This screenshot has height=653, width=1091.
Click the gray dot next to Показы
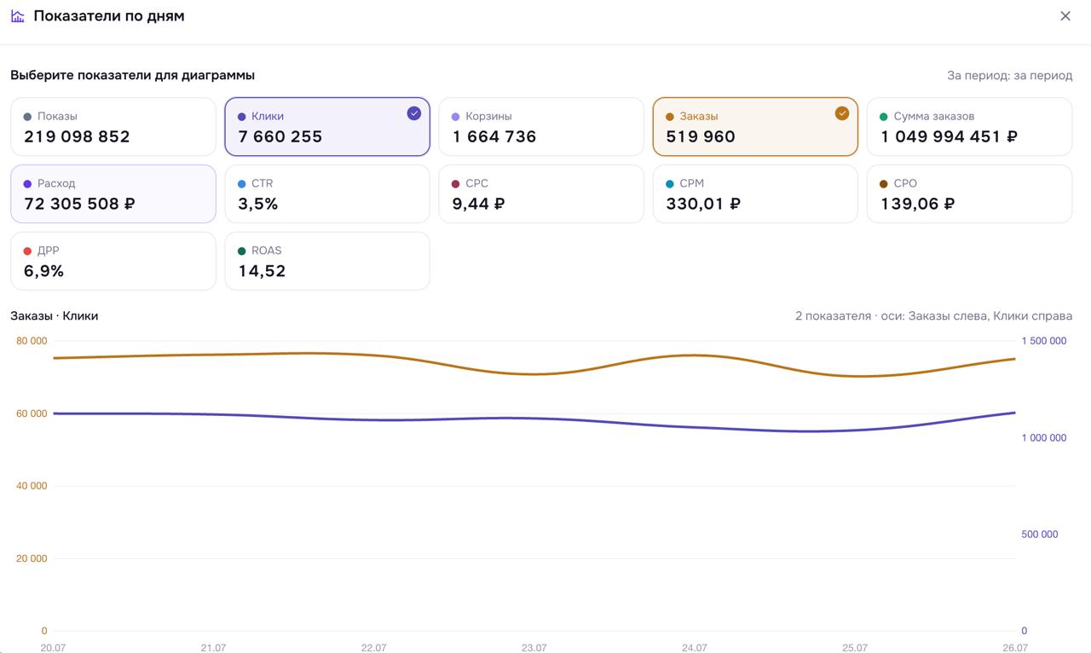pyautogui.click(x=28, y=117)
